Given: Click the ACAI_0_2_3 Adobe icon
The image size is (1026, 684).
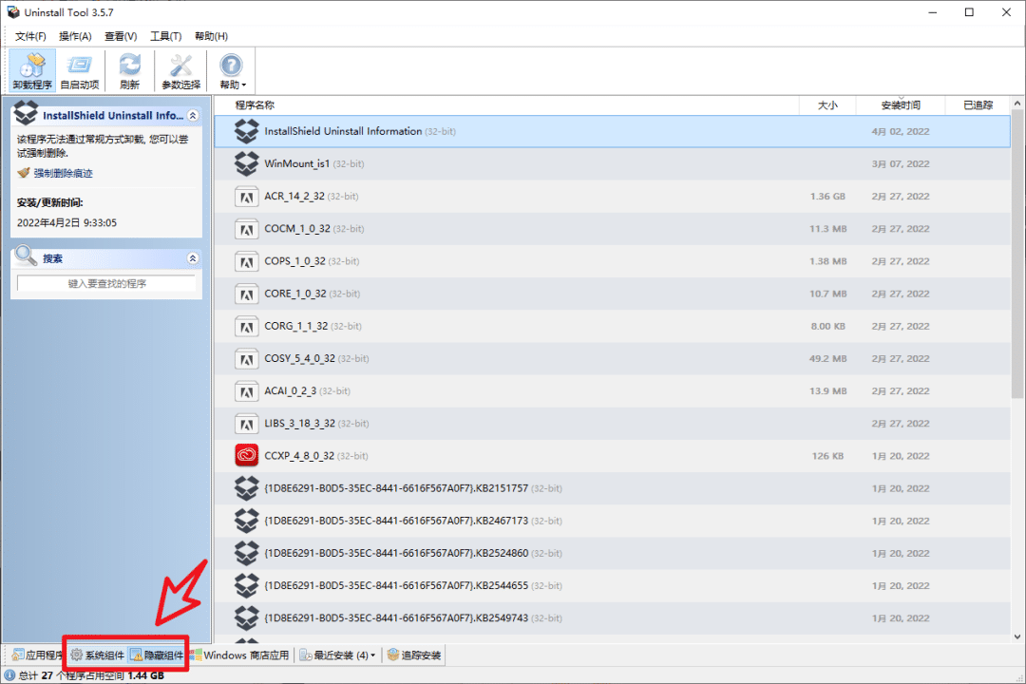Looking at the screenshot, I should [x=247, y=391].
